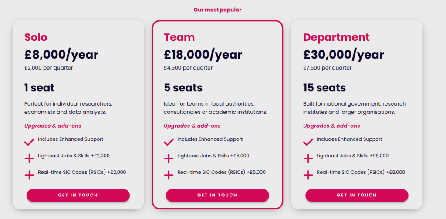Screen dimensions: 446x219
Task: Click the Department plan checkmark icon
Action: 308,142
